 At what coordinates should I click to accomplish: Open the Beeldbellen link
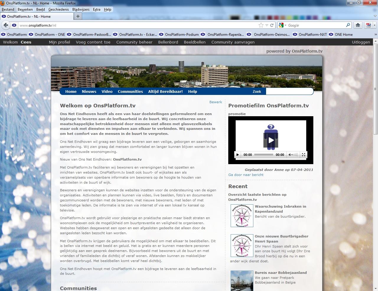(195, 42)
